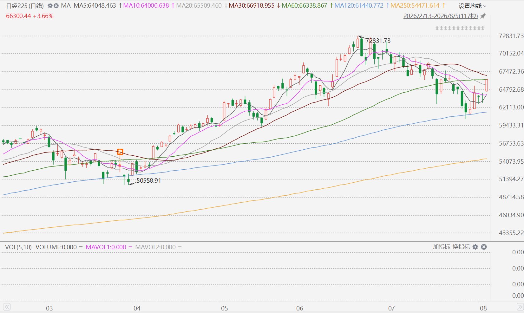The height and width of the screenshot is (313, 524).
Task: Click the 50558.91 low-price label on chart
Action: click(x=149, y=180)
